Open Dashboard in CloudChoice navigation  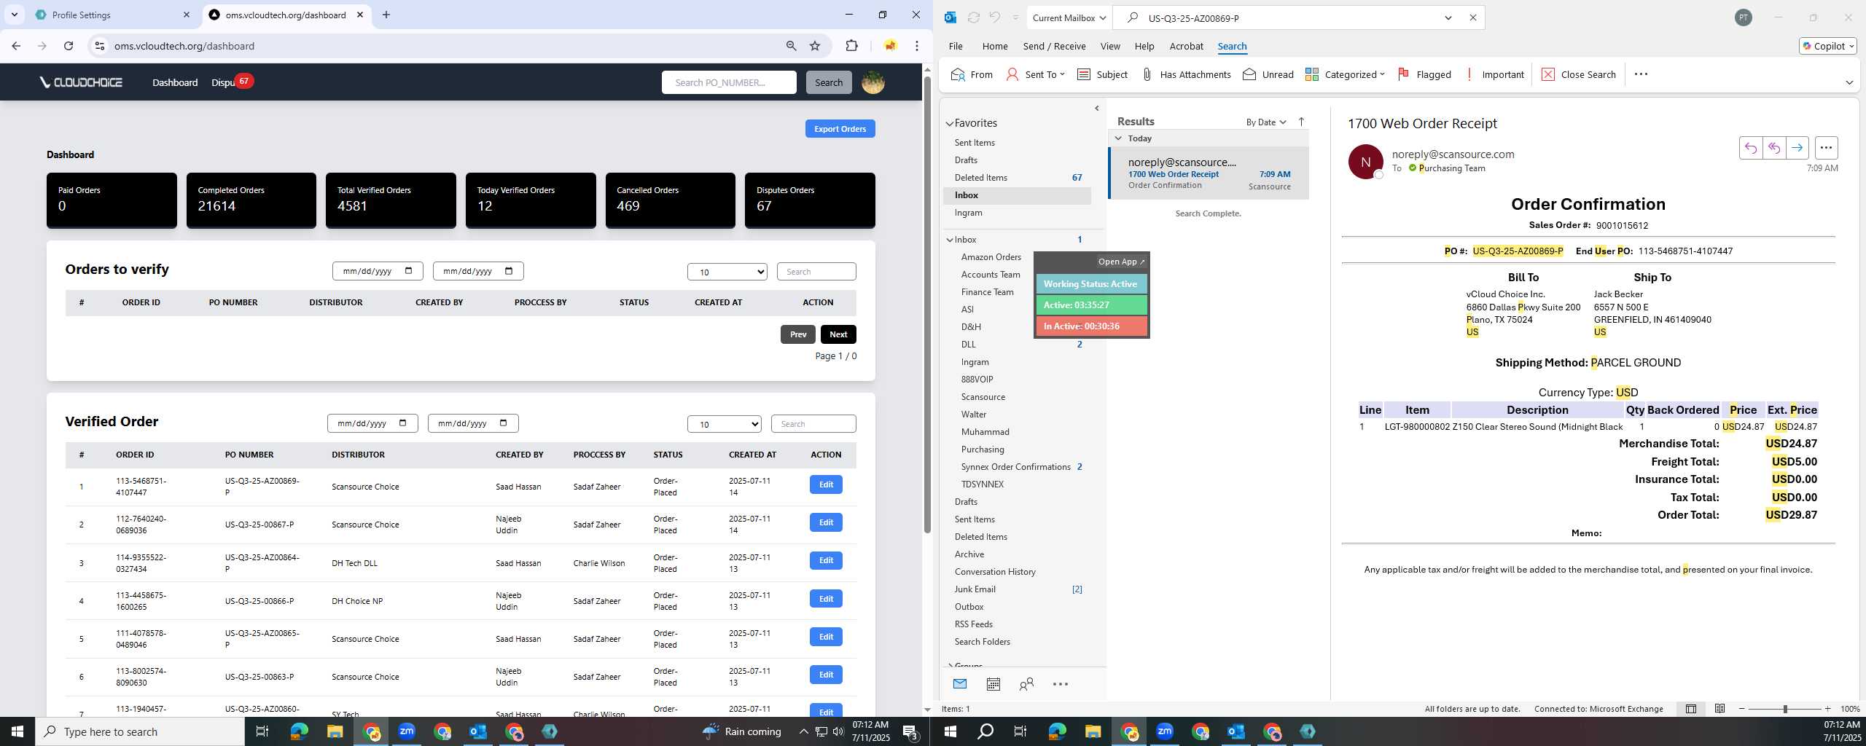(175, 82)
